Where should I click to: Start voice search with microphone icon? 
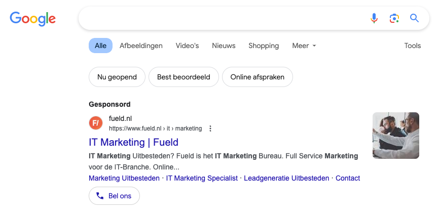(x=374, y=19)
